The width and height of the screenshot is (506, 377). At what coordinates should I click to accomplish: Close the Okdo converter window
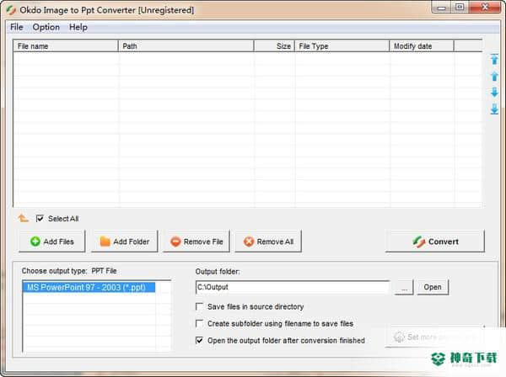tap(485, 8)
